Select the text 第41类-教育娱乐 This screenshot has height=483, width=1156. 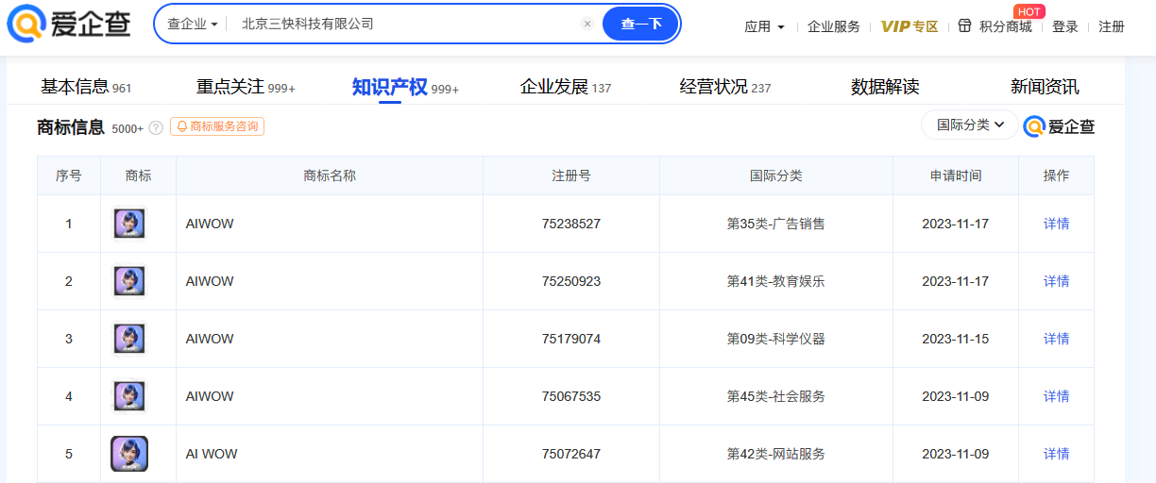point(776,281)
